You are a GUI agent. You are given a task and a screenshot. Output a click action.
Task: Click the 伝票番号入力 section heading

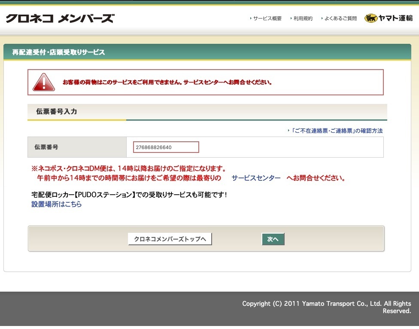57,111
